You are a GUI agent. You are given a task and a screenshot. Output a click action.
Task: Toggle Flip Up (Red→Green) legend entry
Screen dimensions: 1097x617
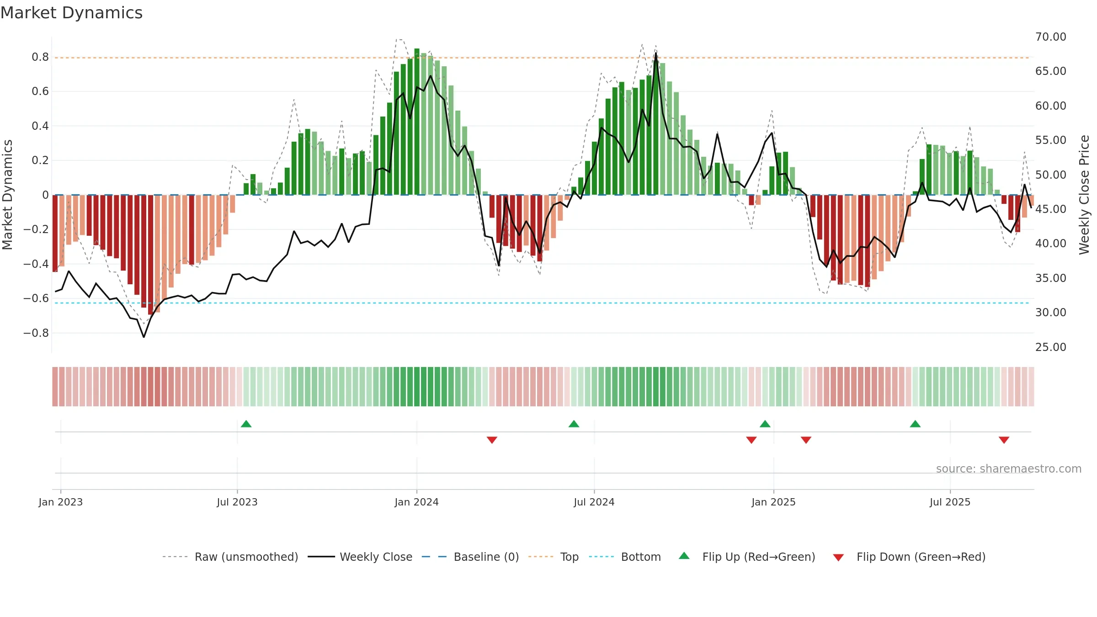(x=747, y=557)
